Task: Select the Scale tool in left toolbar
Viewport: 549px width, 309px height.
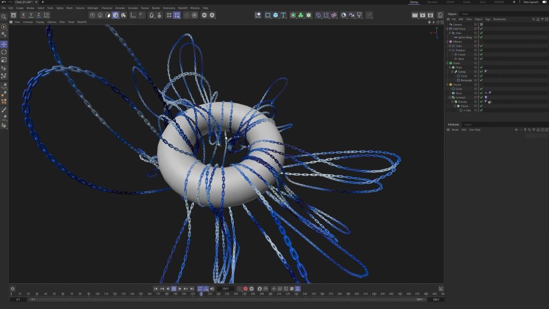Action: 4,60
